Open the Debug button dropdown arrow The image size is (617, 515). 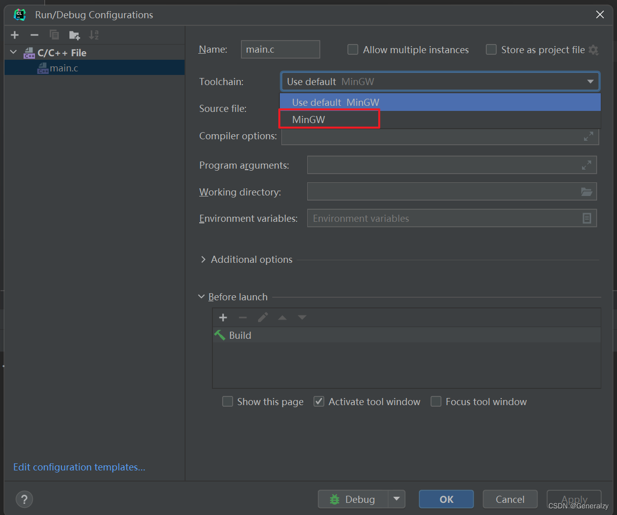point(396,499)
